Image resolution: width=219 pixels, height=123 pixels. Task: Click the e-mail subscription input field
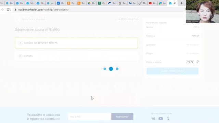90,117
